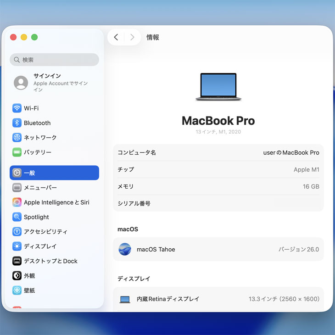Click the 内蔵Retinaディスプレイ row
This screenshot has width=335, height=335.
tap(218, 299)
